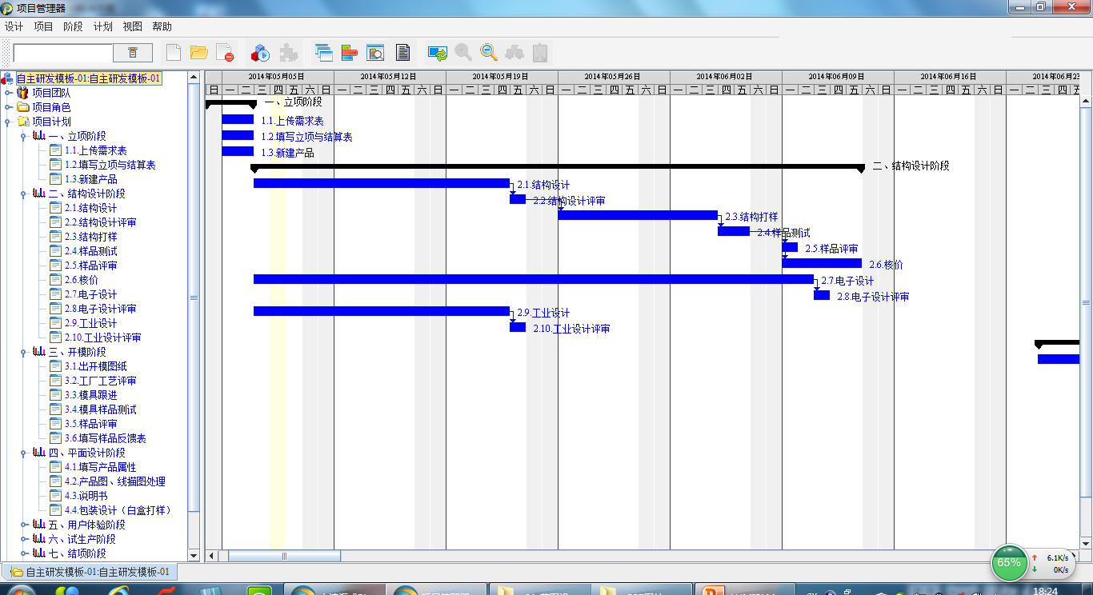The height and width of the screenshot is (595, 1093).
Task: Click the red and blue bars toolbar icon
Action: 350,53
